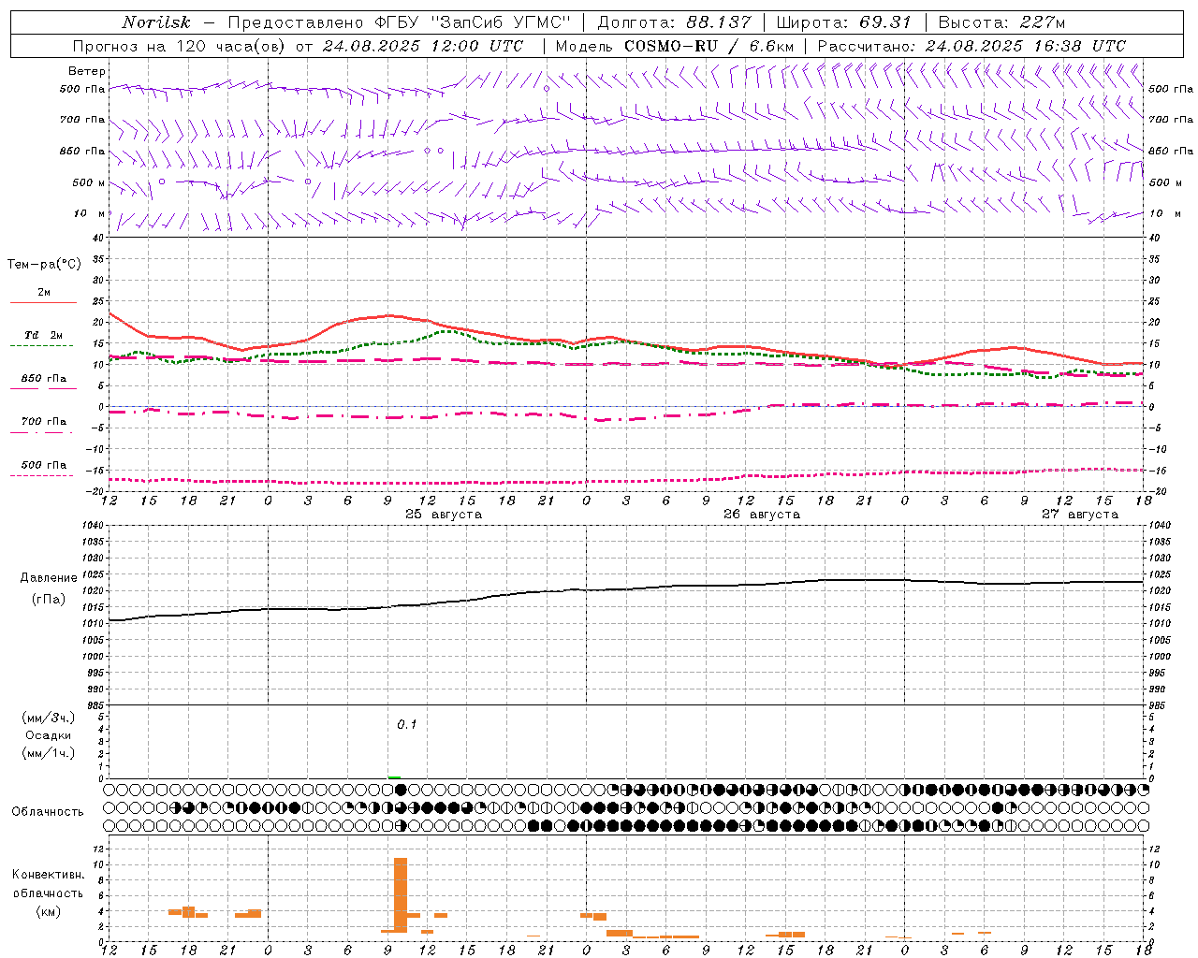Click the "Модель COSMO-RU / 6.6км" text
1198x958 pixels.
(x=675, y=46)
